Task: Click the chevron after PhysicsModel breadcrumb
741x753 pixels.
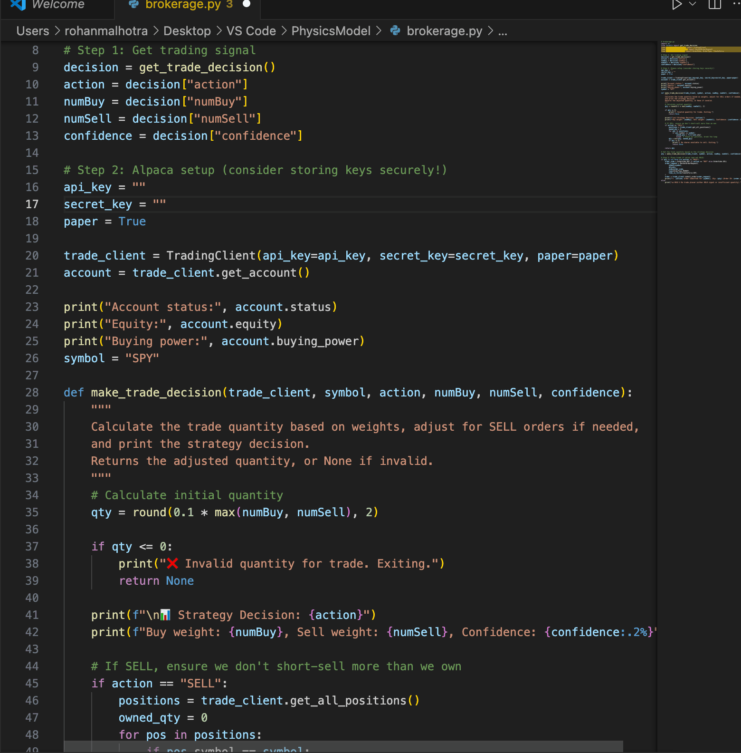Action: click(x=379, y=31)
